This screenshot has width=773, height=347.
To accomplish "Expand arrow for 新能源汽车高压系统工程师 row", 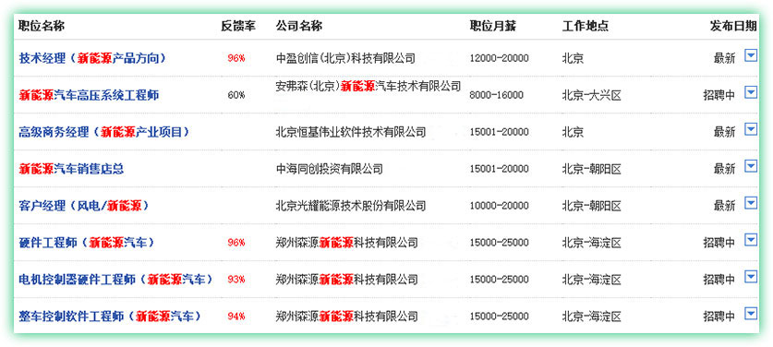I will click(750, 92).
